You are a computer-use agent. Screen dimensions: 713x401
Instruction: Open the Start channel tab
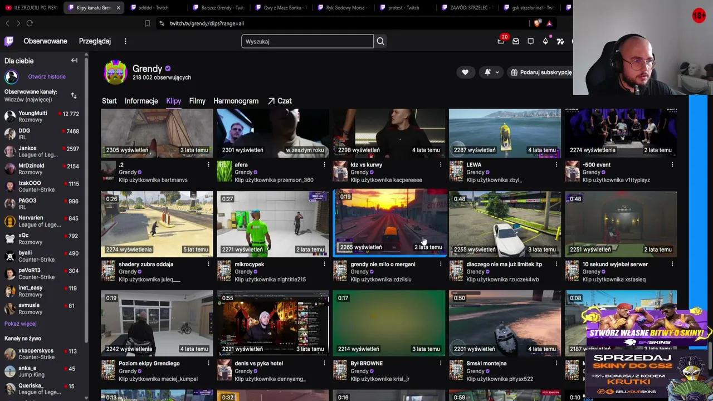click(109, 101)
